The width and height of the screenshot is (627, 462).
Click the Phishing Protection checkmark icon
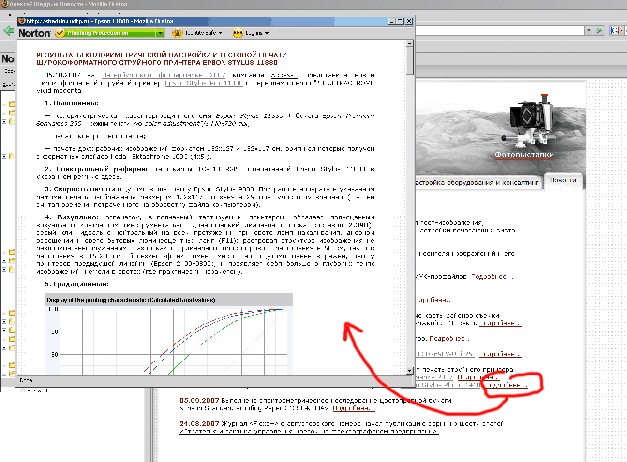click(60, 33)
